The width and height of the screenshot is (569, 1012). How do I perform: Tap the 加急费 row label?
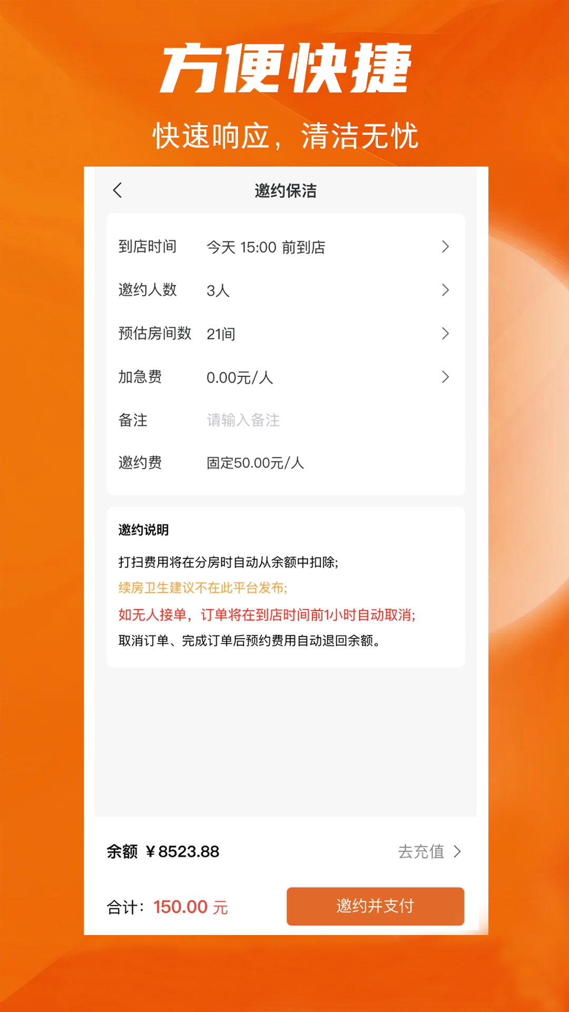point(140,376)
